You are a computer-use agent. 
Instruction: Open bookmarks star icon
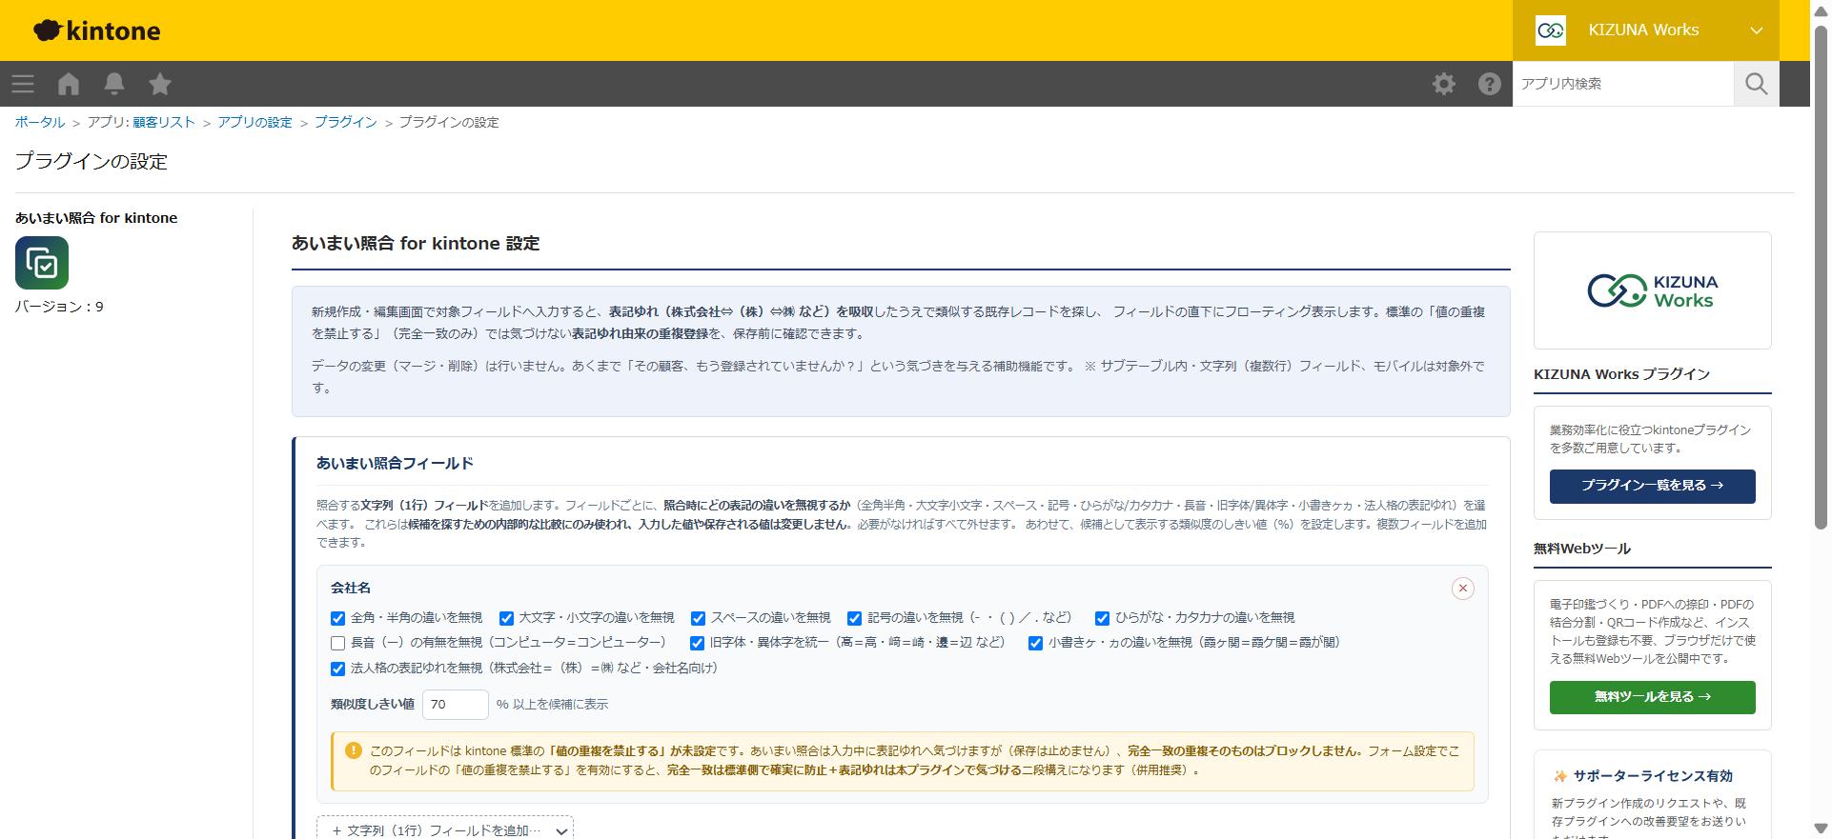click(160, 84)
